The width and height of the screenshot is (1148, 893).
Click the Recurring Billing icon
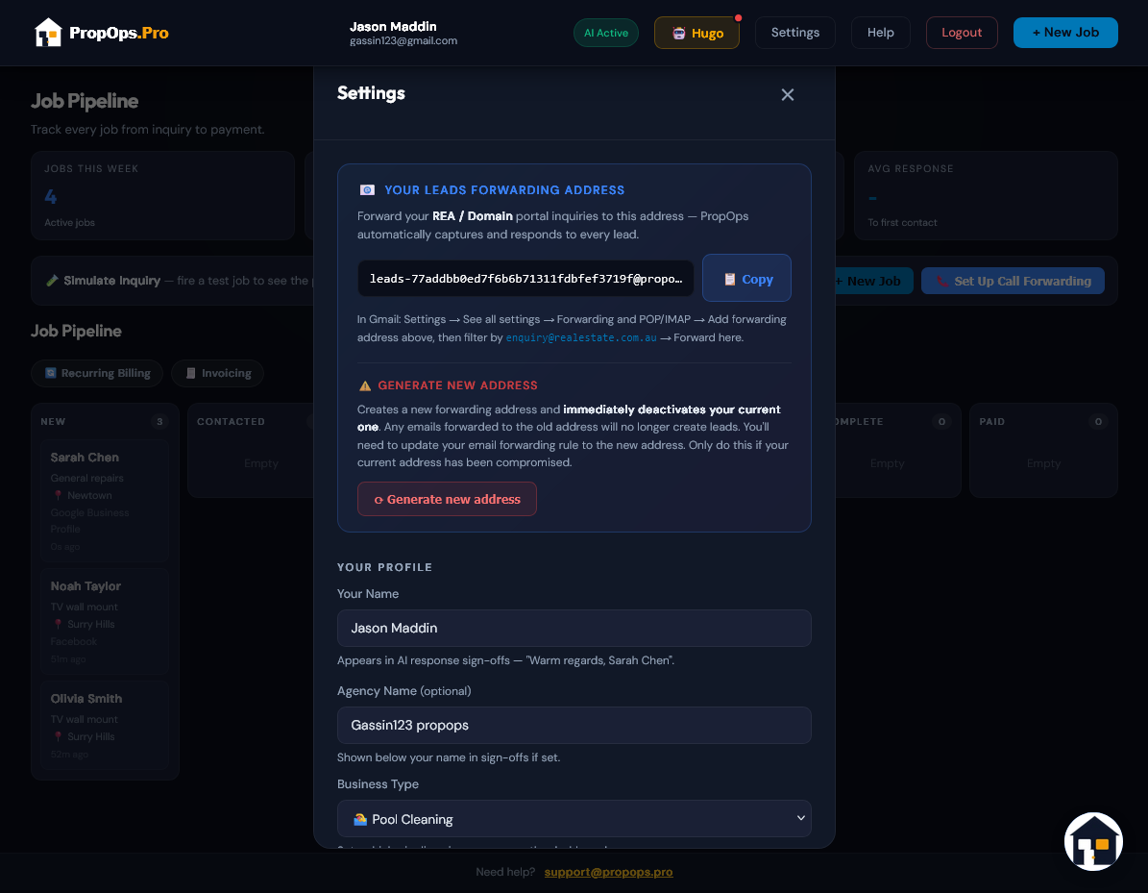(x=51, y=373)
